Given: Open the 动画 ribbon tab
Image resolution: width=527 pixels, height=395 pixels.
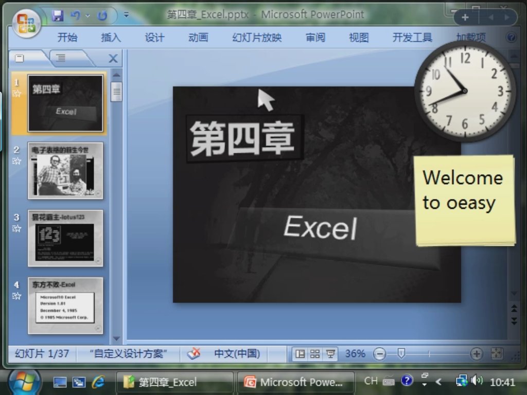Looking at the screenshot, I should coord(198,37).
